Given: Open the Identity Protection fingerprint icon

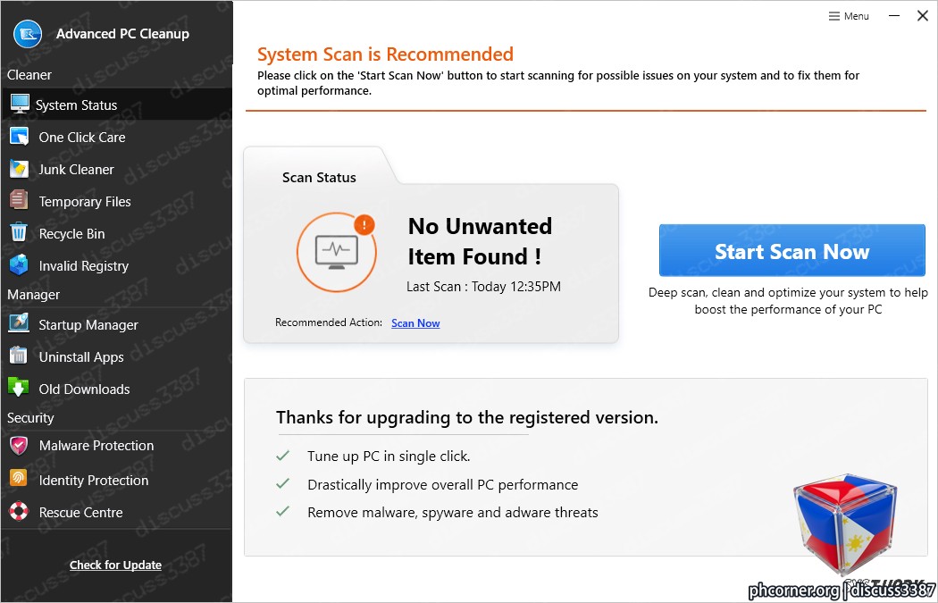Looking at the screenshot, I should point(19,478).
